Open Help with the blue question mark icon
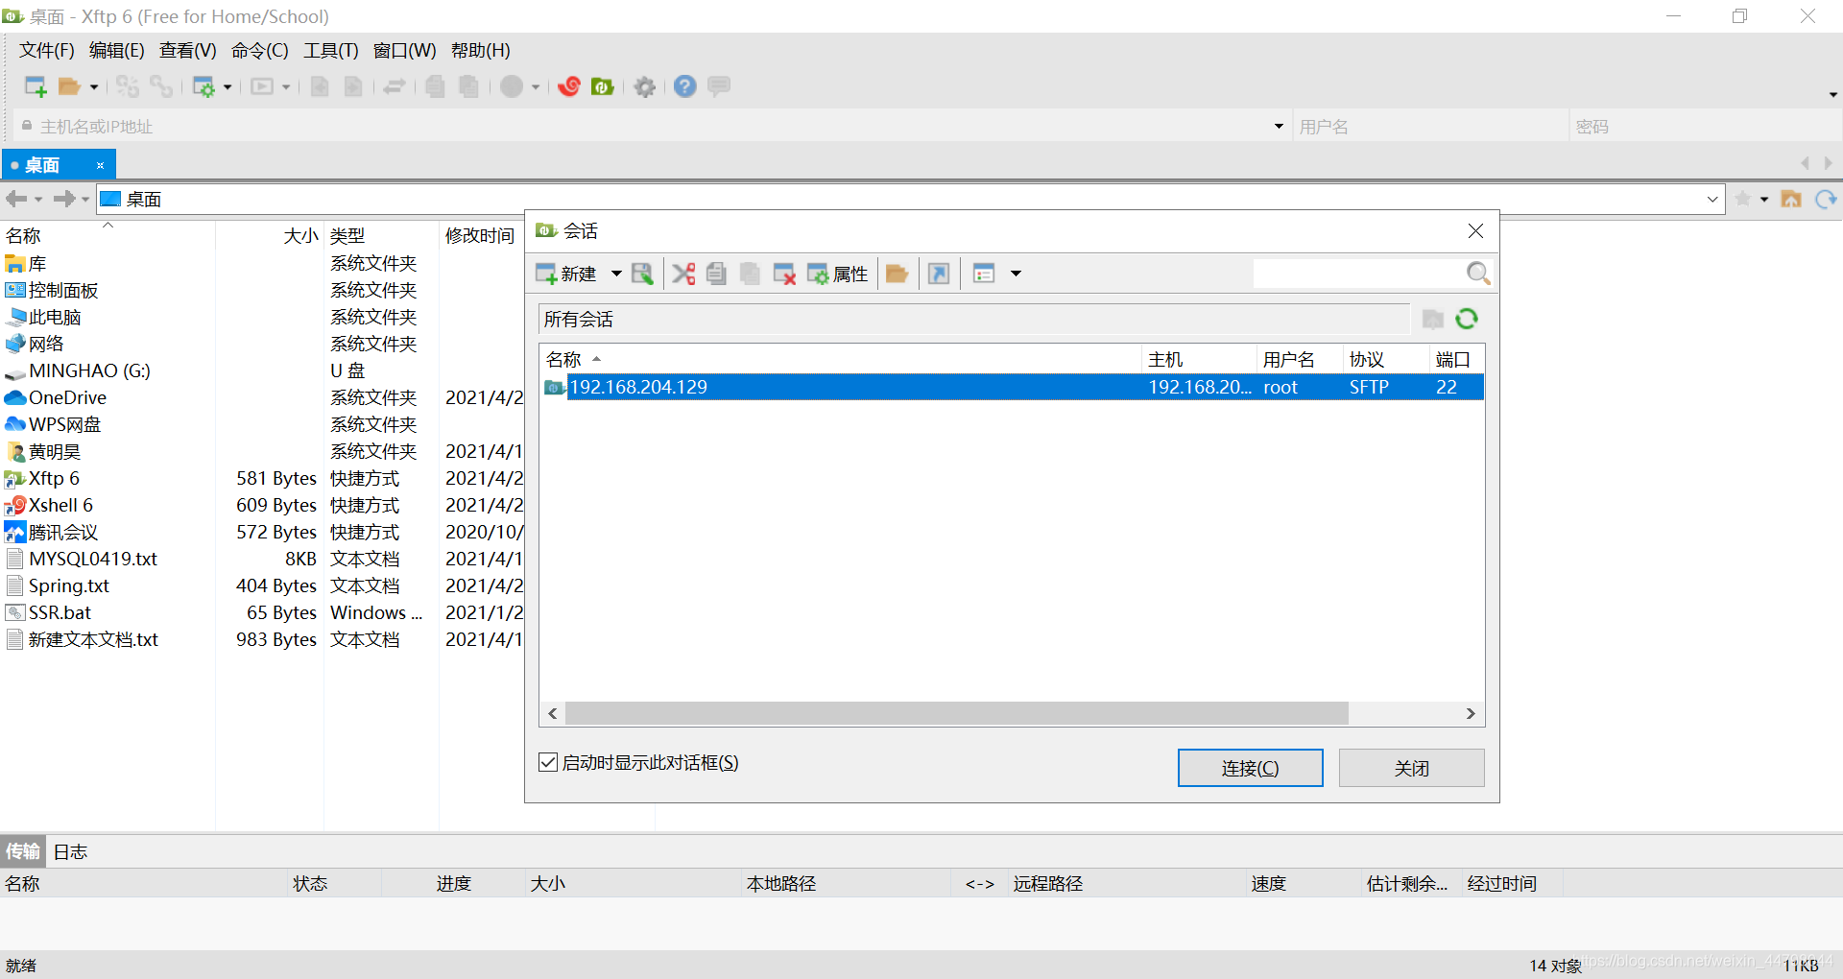This screenshot has height=979, width=1843. click(x=684, y=86)
